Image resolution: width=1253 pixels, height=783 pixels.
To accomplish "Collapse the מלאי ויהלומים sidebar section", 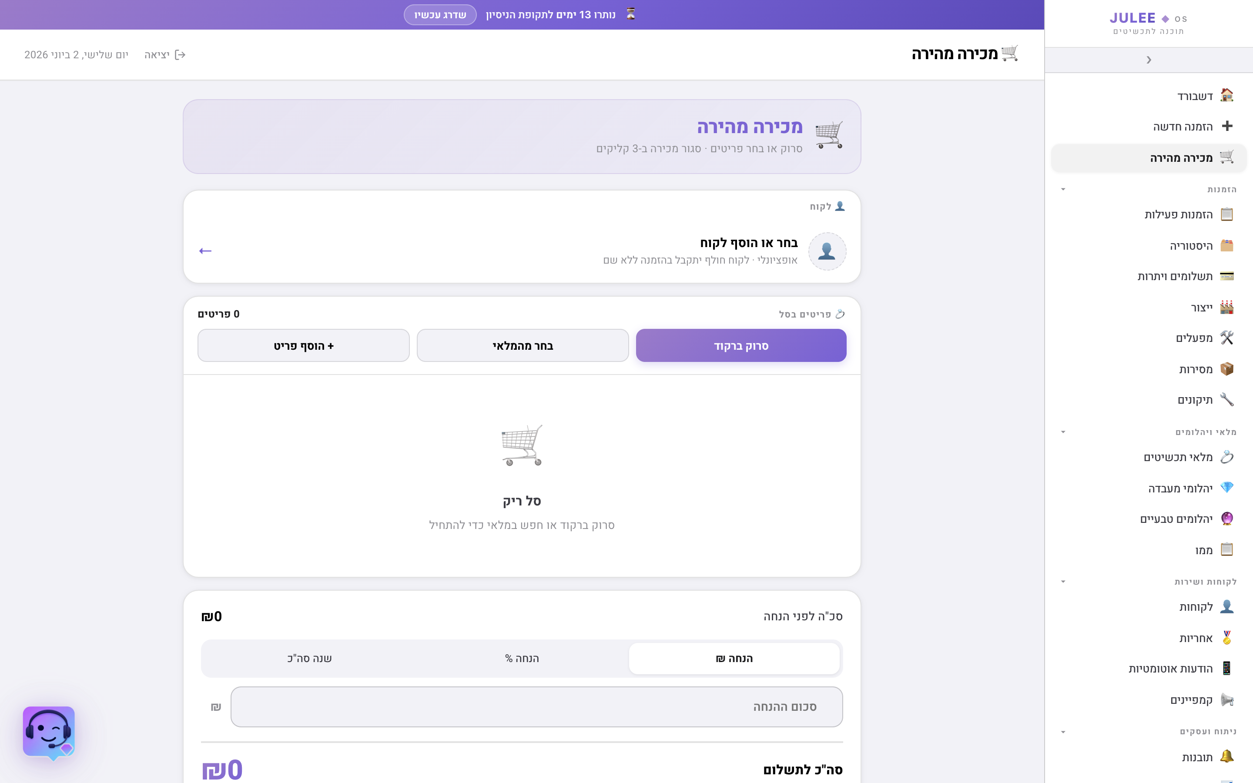I will point(1063,432).
